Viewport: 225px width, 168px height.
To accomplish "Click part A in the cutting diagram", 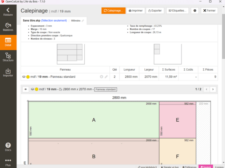I will click(x=93, y=120).
